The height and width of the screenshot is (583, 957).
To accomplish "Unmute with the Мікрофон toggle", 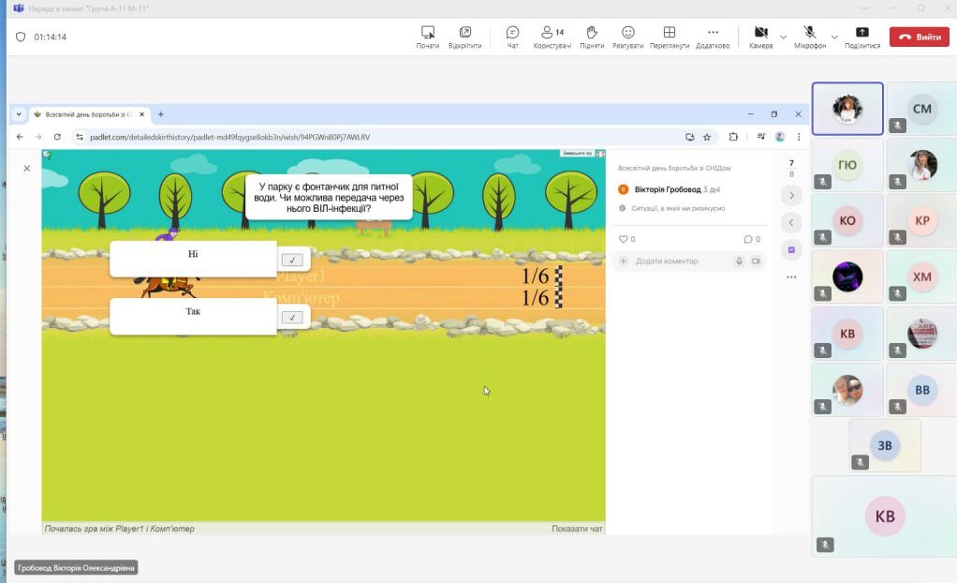I will point(809,37).
